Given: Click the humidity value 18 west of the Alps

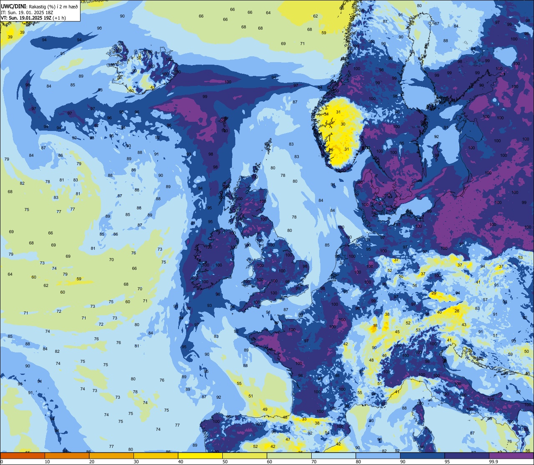Looking at the screenshot, I should click(375, 326).
